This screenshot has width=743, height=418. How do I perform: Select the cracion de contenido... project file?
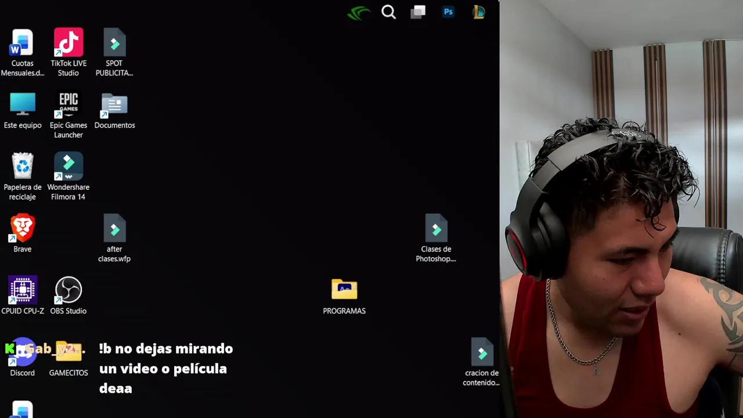[481, 362]
